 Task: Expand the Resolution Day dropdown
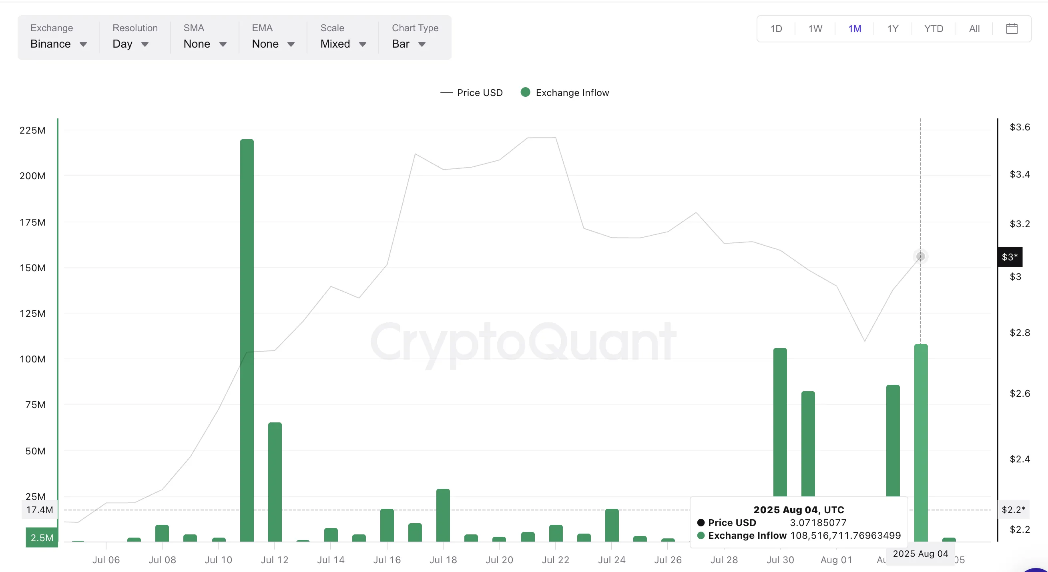130,44
